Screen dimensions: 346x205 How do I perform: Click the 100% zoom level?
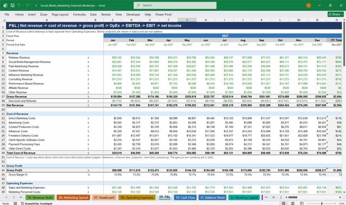coord(342,204)
